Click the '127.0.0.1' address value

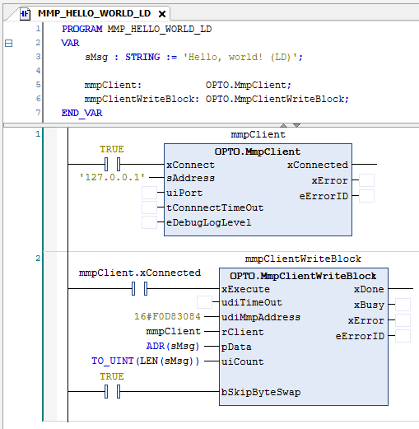pyautogui.click(x=112, y=177)
